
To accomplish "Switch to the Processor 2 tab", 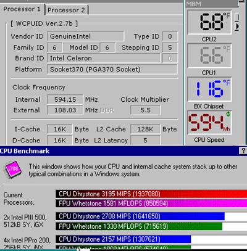I will tap(66, 10).
